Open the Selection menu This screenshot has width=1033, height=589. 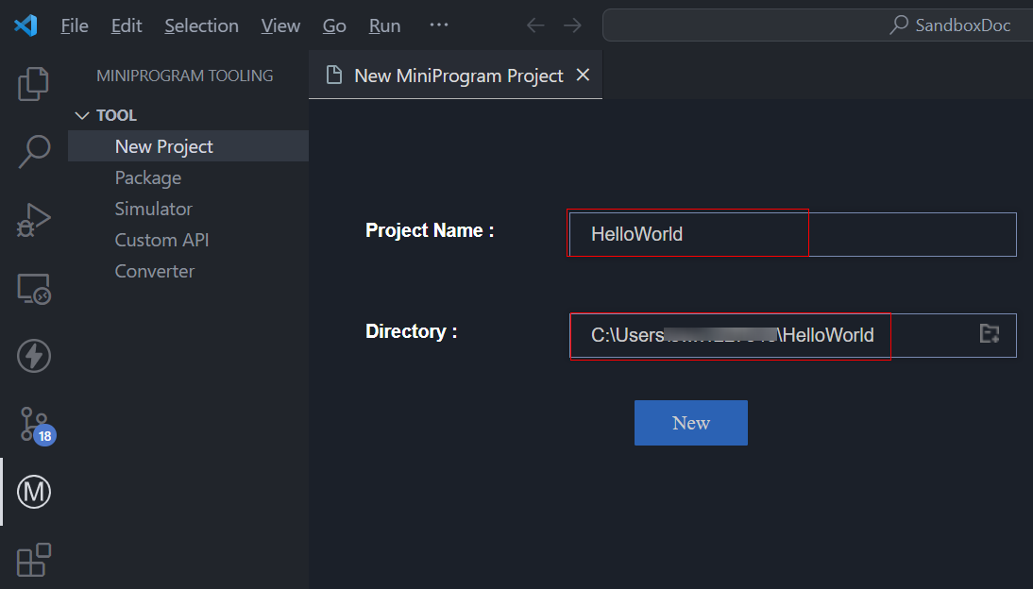(x=201, y=25)
